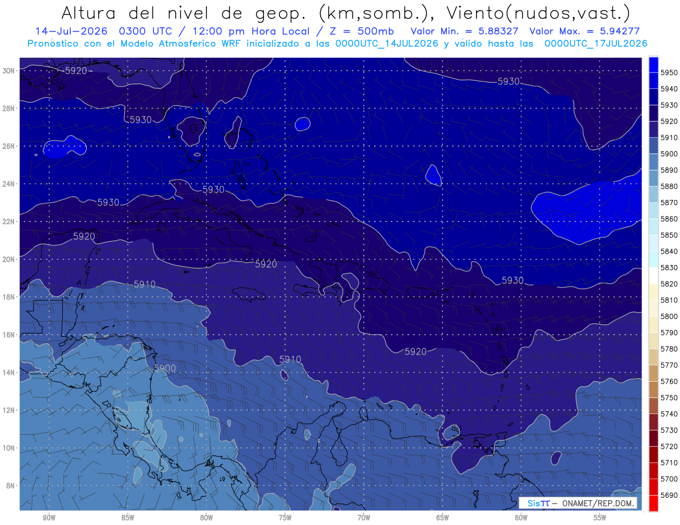Click the '5800' color bar label
The height and width of the screenshot is (525, 680).
pyautogui.click(x=669, y=316)
